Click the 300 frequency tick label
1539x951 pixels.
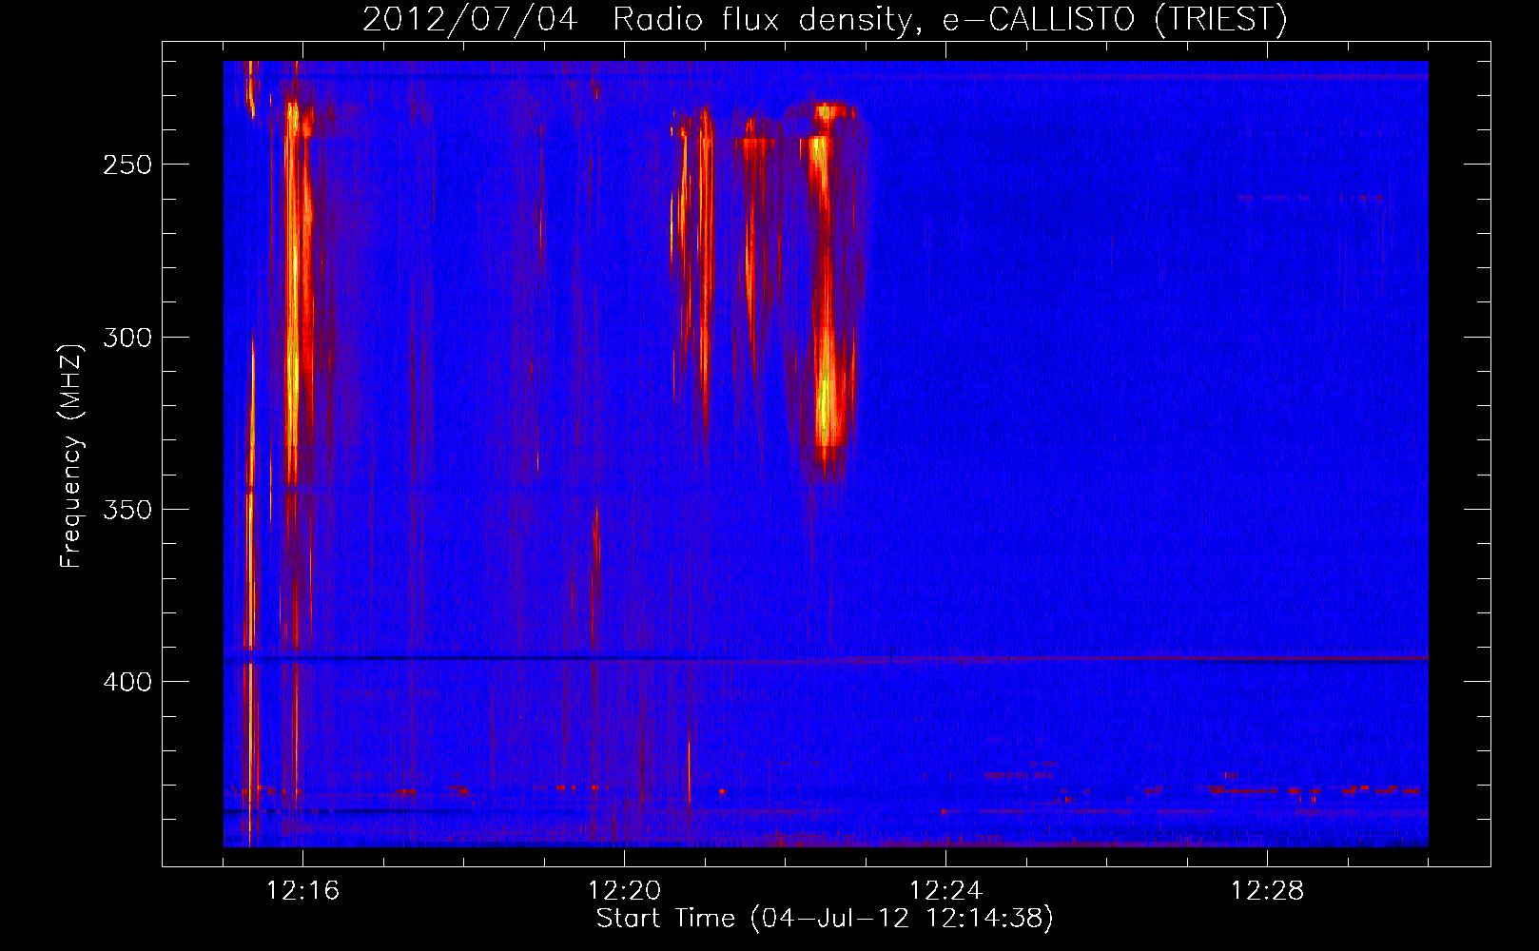point(127,338)
